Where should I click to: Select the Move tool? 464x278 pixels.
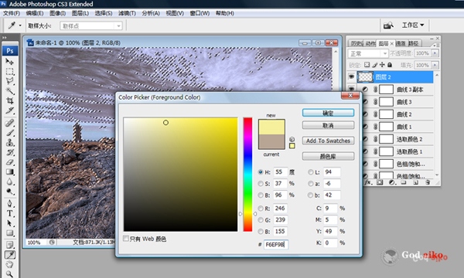coord(10,62)
